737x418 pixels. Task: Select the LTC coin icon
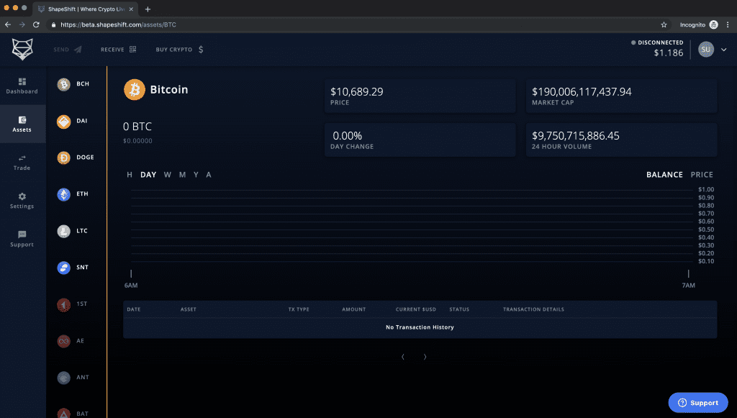point(63,231)
